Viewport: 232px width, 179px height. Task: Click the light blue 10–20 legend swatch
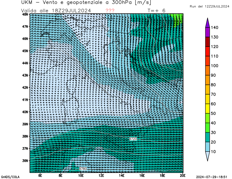pos(208,147)
